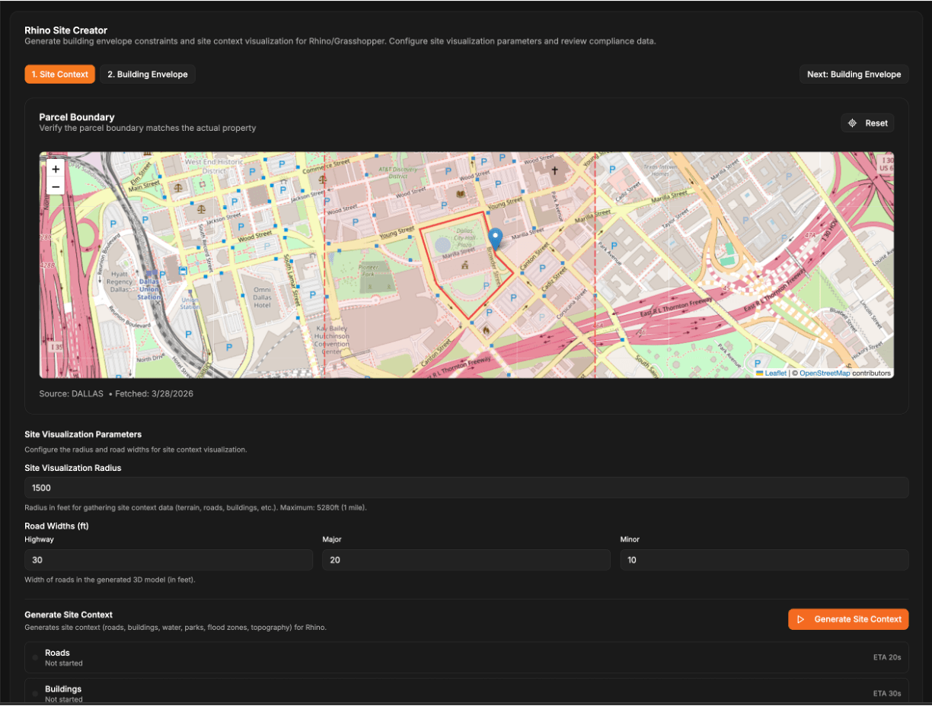Edit the Highway road width value

168,559
